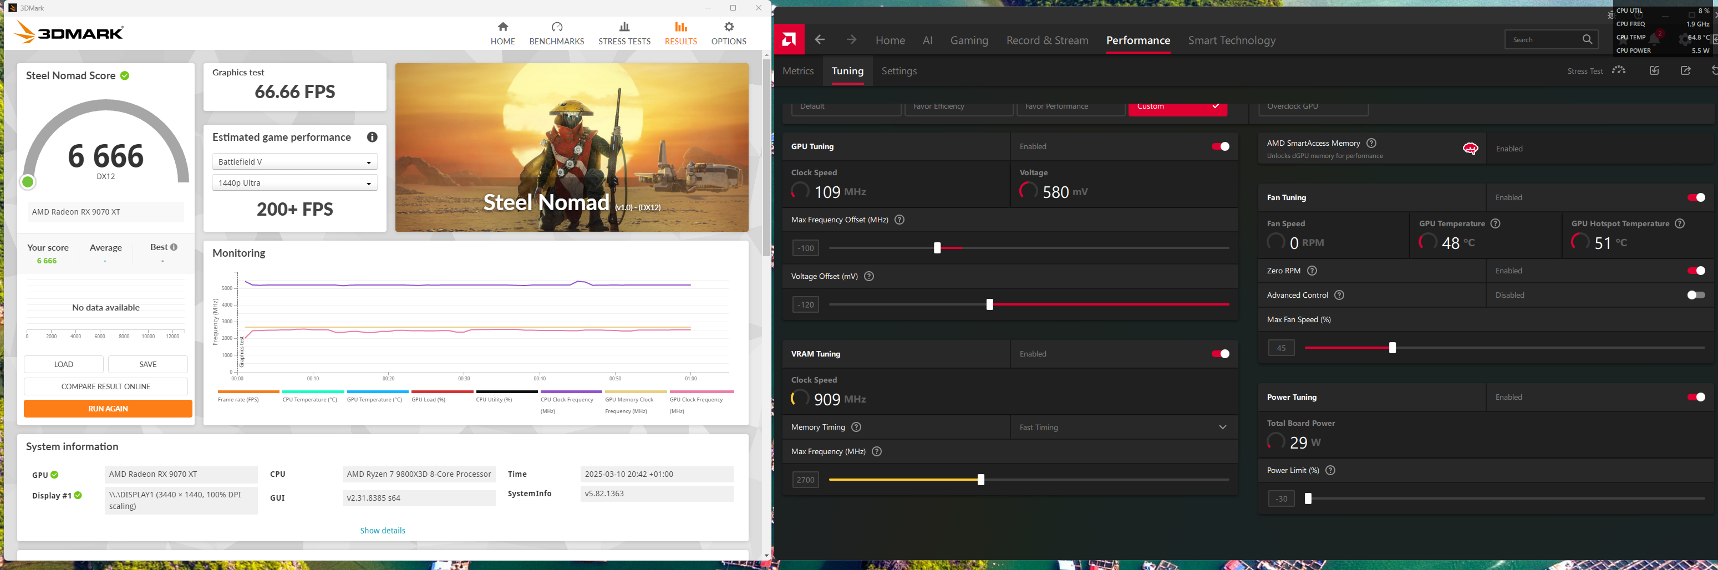1718x570 pixels.
Task: Click the info icon beside Estimated game performance
Action: 372,138
